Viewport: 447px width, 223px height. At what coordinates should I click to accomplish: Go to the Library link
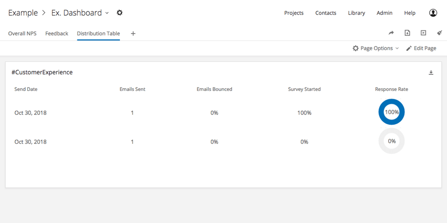(x=357, y=13)
